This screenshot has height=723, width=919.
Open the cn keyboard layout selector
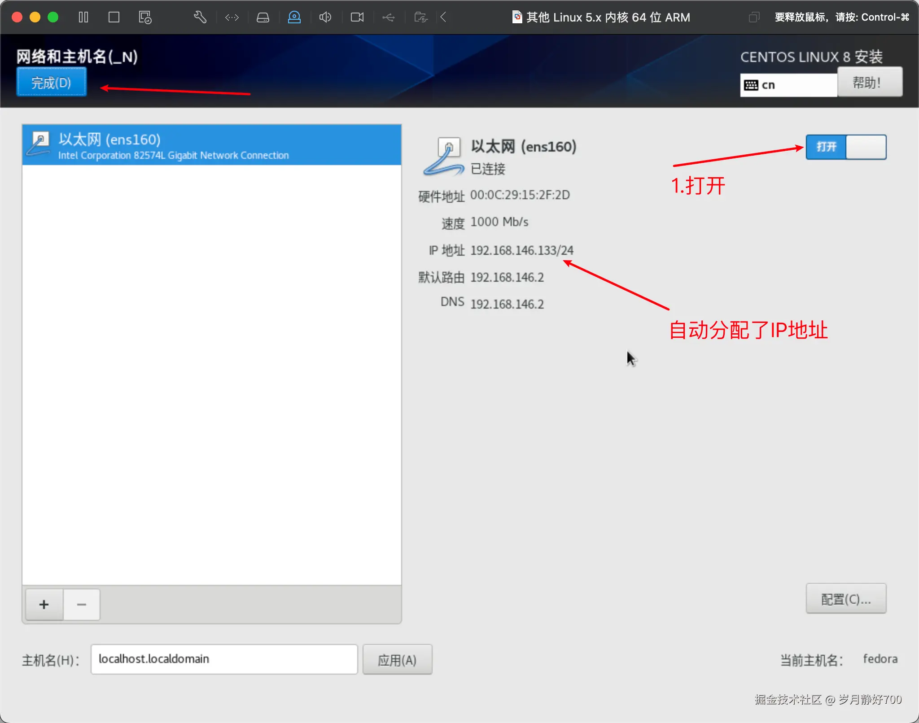788,84
